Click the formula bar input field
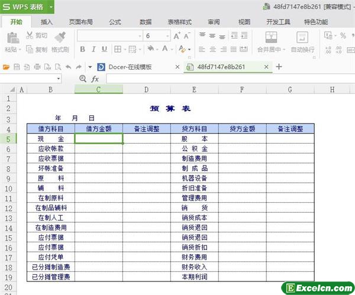355x295 pixels. point(231,79)
